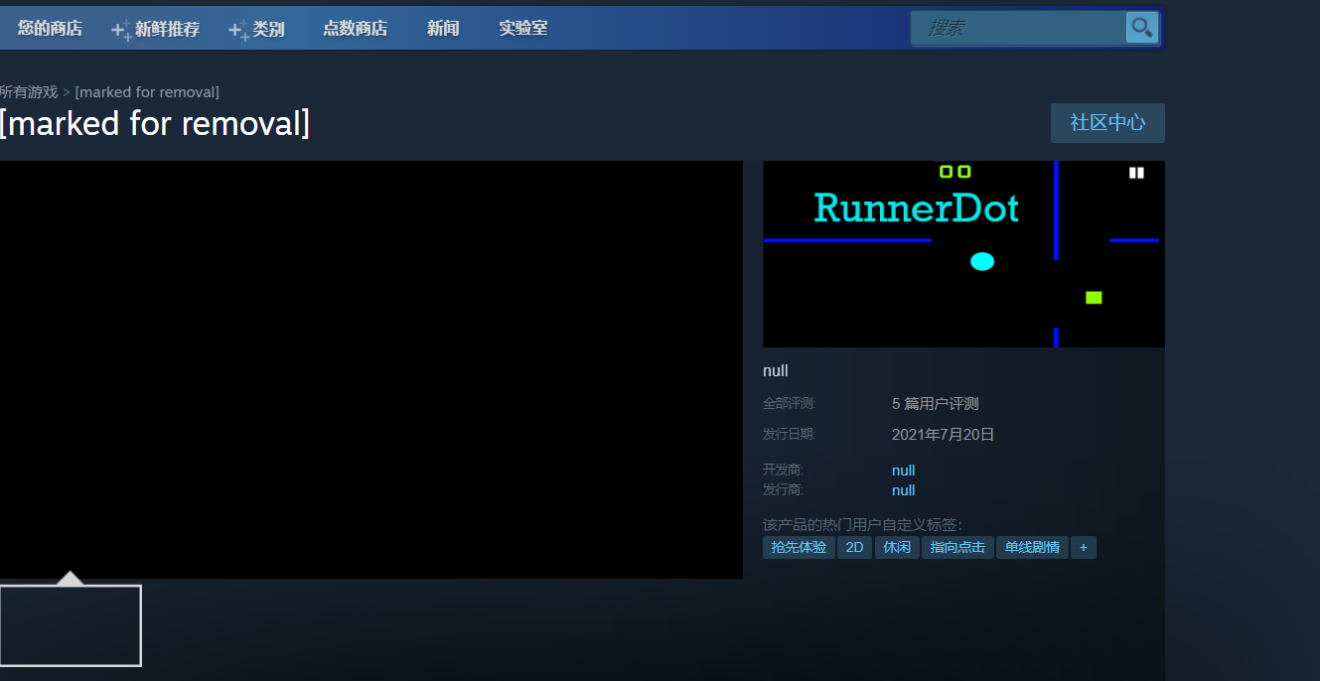
Task: Open the 社区中心 button
Action: (1107, 123)
